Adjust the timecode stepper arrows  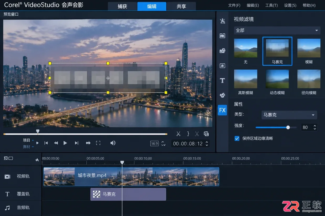[x=207, y=143]
